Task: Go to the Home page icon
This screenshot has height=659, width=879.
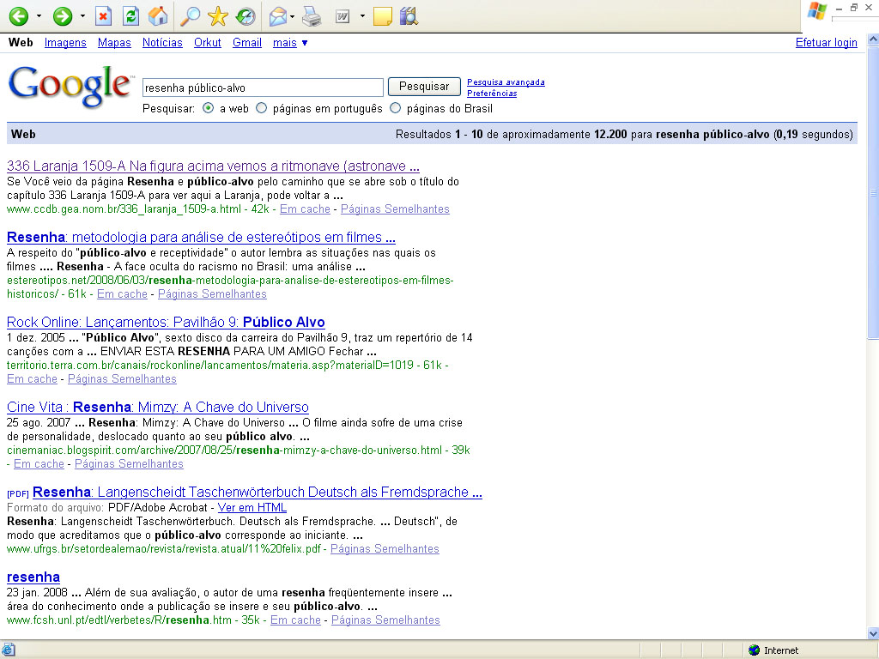Action: [x=157, y=16]
